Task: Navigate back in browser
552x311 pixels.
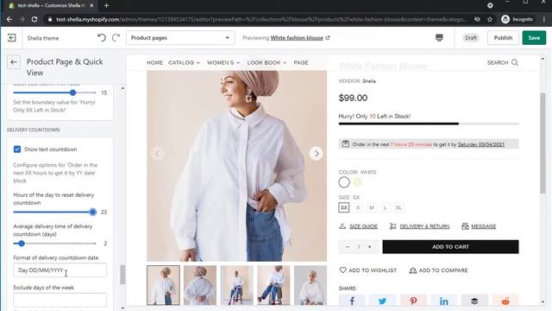Action: (x=9, y=19)
